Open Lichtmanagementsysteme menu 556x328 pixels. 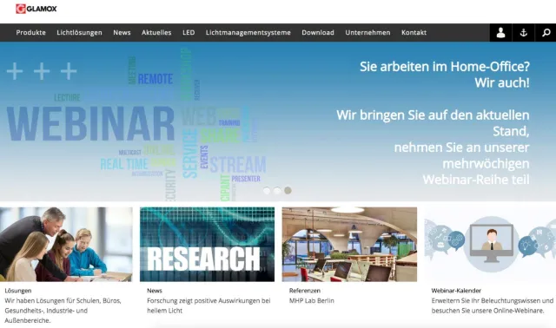pos(248,33)
